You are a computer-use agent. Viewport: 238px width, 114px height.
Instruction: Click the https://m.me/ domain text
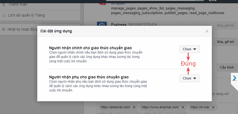[200, 107]
